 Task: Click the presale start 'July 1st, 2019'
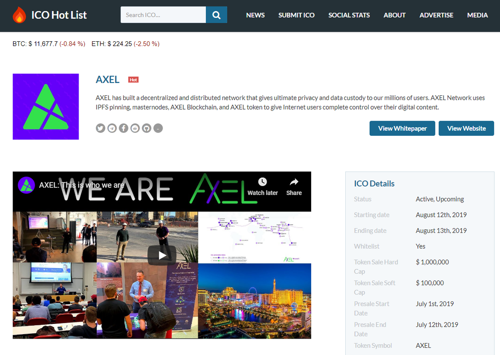click(x=435, y=304)
